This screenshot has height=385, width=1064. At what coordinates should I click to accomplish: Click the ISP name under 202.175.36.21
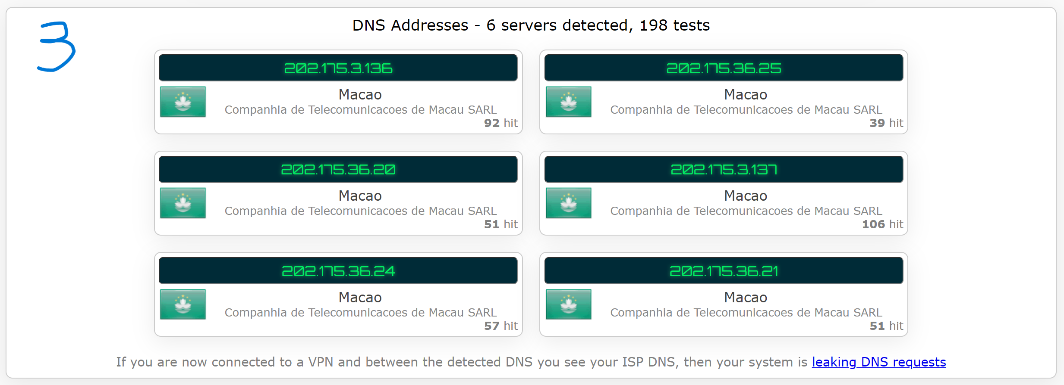tap(746, 313)
